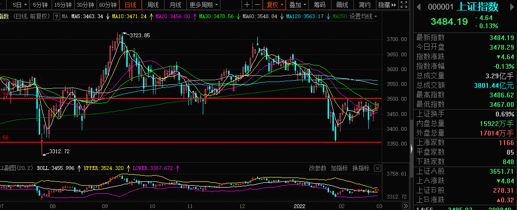Image resolution: width=517 pixels, height=210 pixels.
Task: Switch to the 周线 weekly tab
Action: (153, 5)
